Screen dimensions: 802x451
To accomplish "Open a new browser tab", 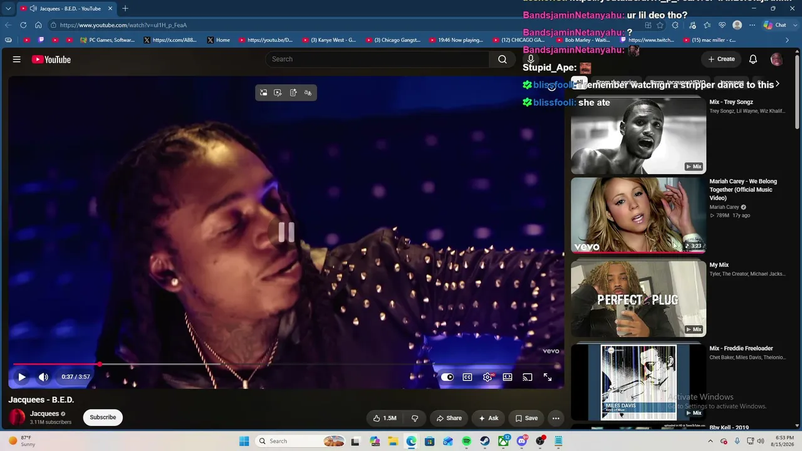I will 125,9.
